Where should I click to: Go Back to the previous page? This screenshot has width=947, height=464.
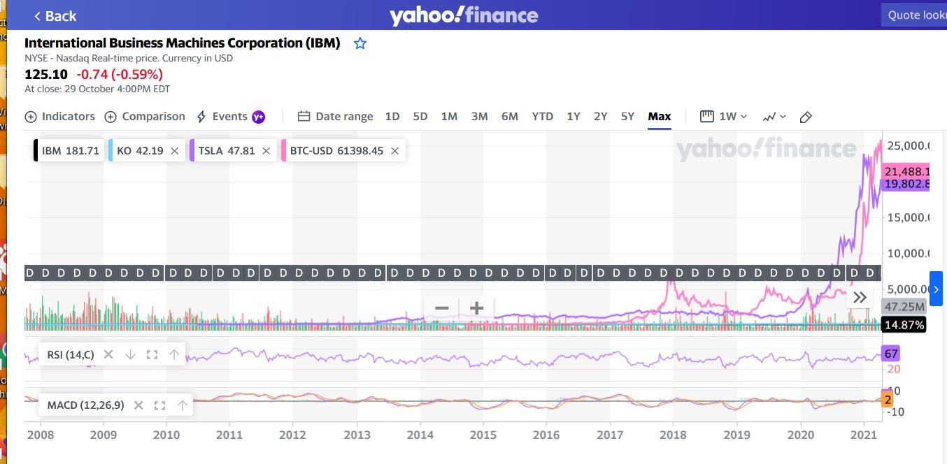point(55,15)
